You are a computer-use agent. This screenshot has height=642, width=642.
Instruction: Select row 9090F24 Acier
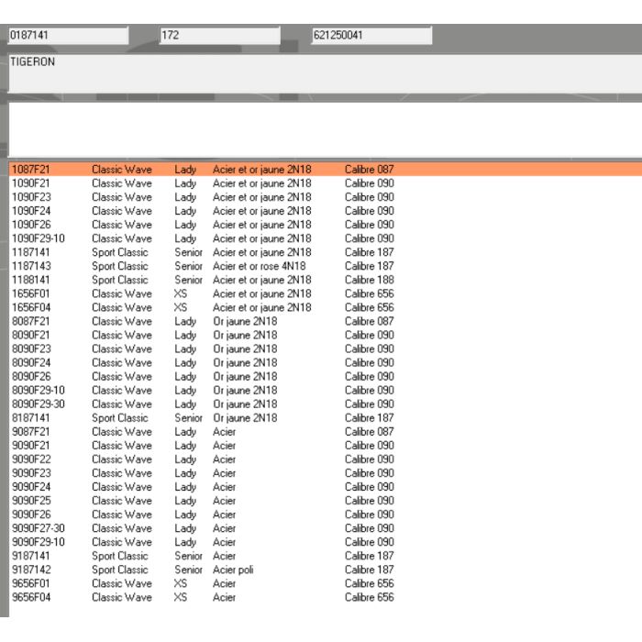(x=325, y=487)
